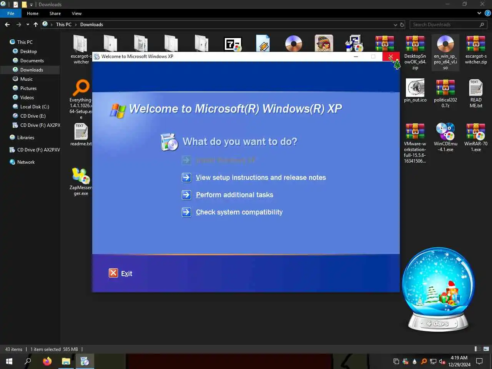Select the Angry Birds Seasons icon
Image resolution: width=492 pixels, height=369 pixels.
click(x=324, y=43)
